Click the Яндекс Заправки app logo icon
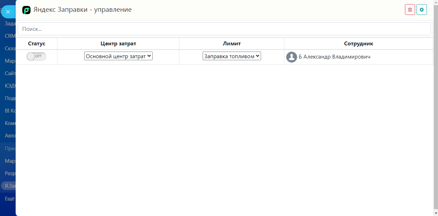Viewport: 438px width, 216px height. pos(26,10)
